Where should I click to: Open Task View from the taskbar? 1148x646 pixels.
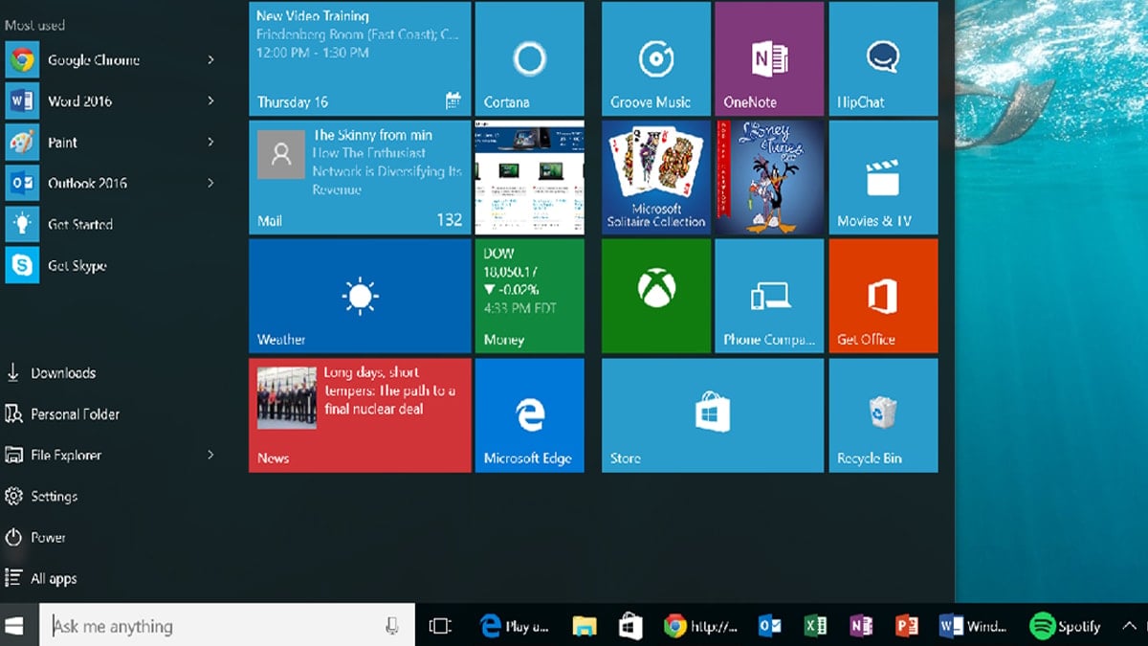coord(440,626)
